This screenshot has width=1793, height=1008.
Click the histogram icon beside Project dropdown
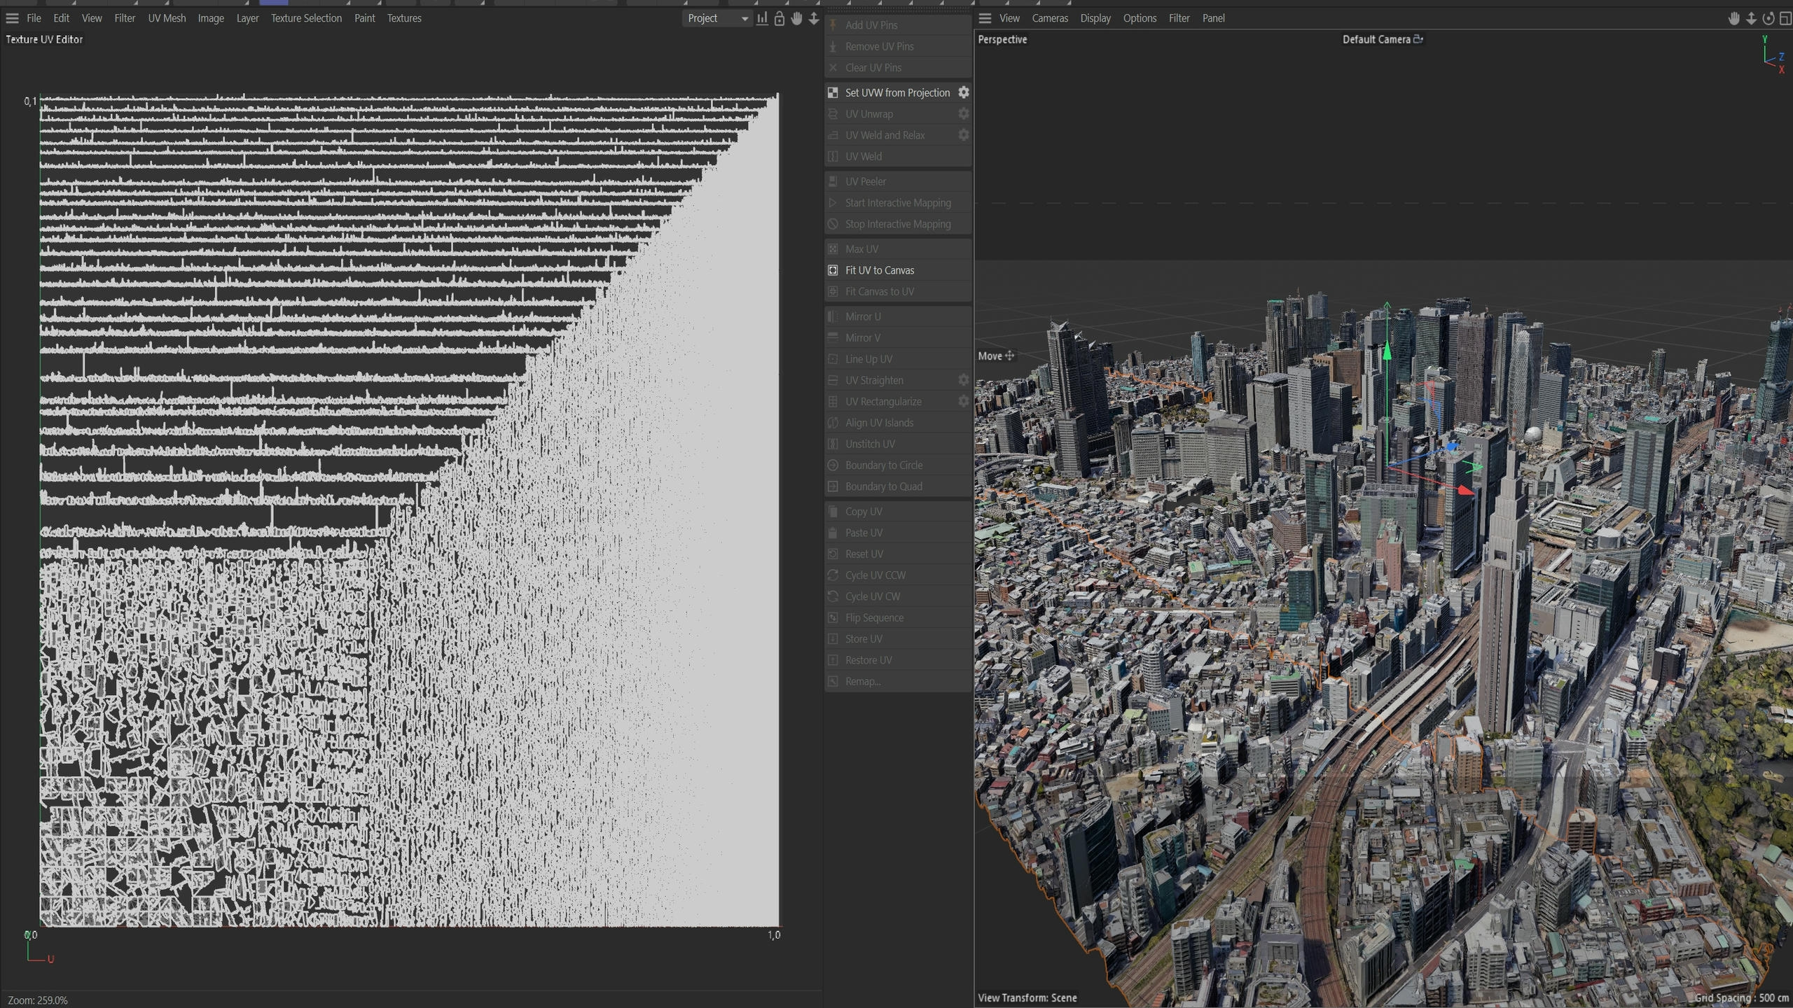(762, 18)
